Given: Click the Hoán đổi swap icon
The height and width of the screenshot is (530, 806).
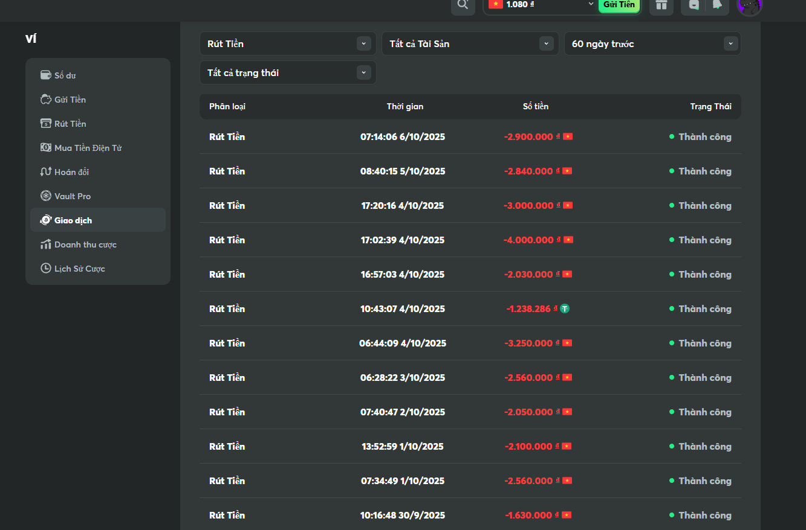Looking at the screenshot, I should pos(46,172).
